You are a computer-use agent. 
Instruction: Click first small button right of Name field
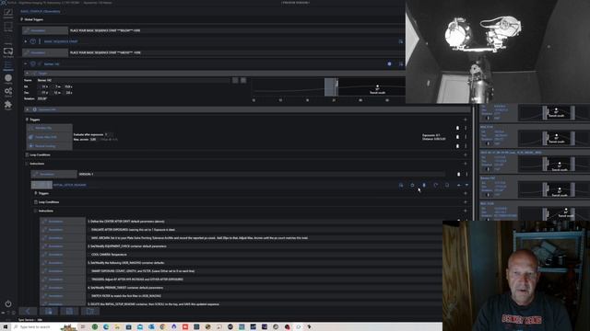(x=235, y=80)
